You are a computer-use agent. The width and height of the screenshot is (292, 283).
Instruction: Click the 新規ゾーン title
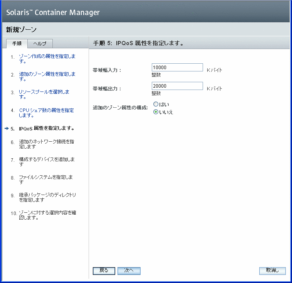coord(21,29)
